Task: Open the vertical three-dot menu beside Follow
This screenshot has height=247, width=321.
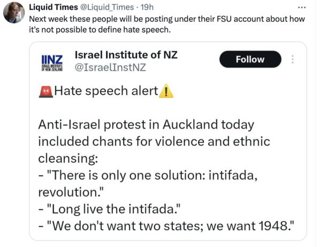Action: point(292,59)
